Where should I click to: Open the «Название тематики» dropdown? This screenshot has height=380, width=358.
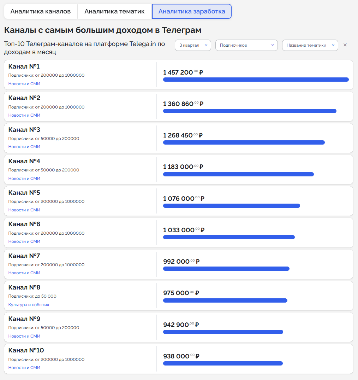point(310,45)
